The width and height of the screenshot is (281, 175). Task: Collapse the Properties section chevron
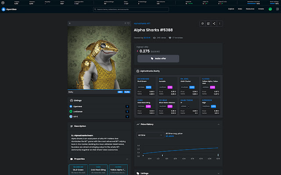click(127, 159)
